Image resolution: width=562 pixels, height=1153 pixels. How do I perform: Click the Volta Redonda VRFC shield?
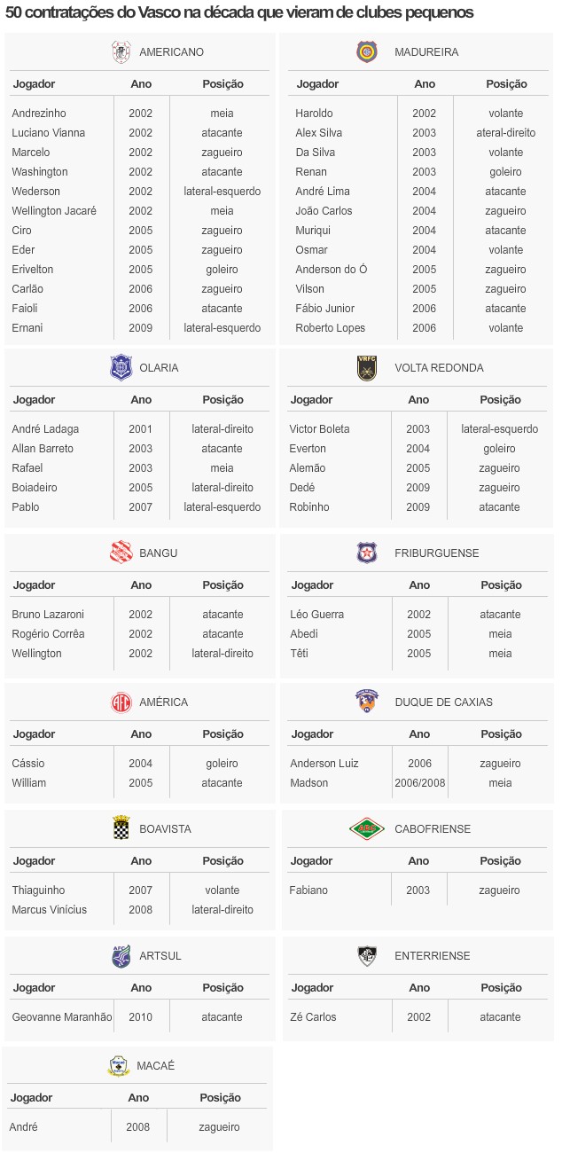(367, 368)
